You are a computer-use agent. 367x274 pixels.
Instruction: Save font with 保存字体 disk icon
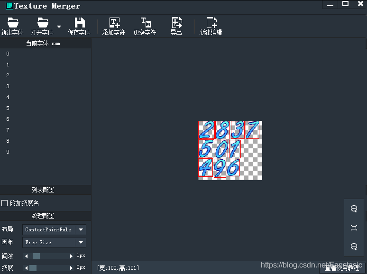pyautogui.click(x=80, y=23)
